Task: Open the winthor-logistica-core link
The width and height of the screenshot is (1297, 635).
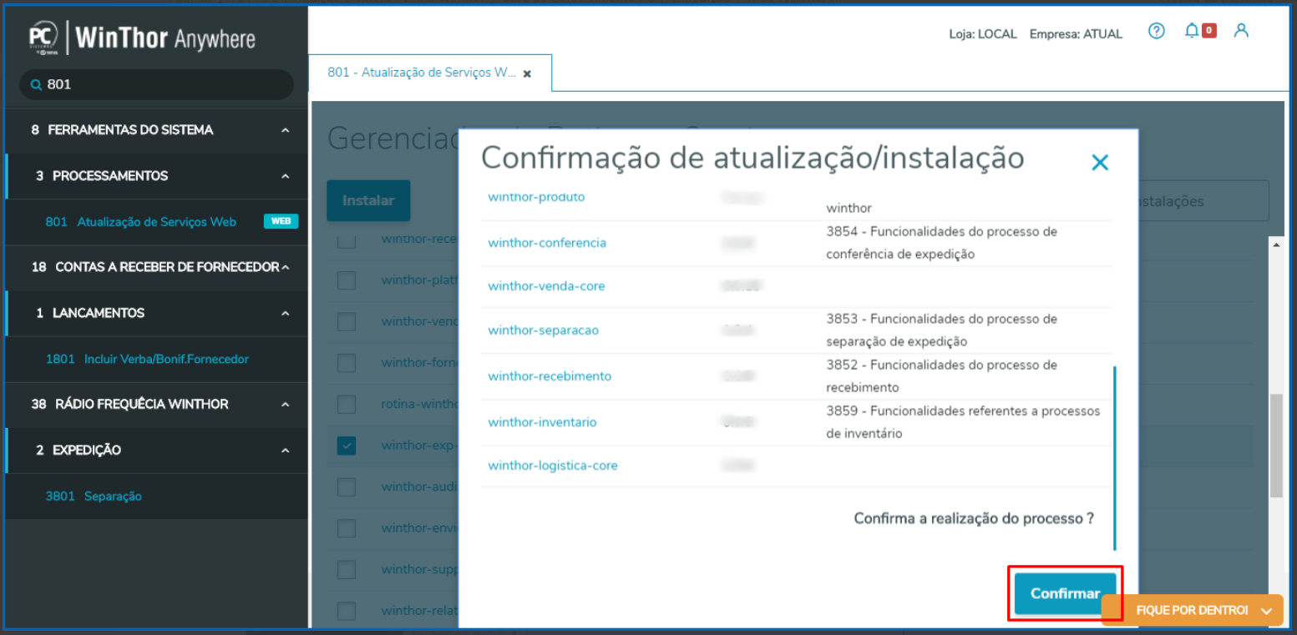Action: pyautogui.click(x=553, y=466)
